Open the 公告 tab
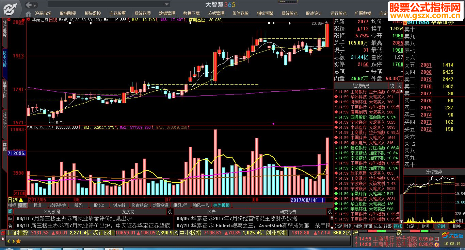465x250 pixels. (211, 212)
